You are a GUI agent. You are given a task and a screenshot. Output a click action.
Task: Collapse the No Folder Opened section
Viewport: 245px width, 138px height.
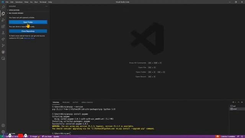pos(28,13)
